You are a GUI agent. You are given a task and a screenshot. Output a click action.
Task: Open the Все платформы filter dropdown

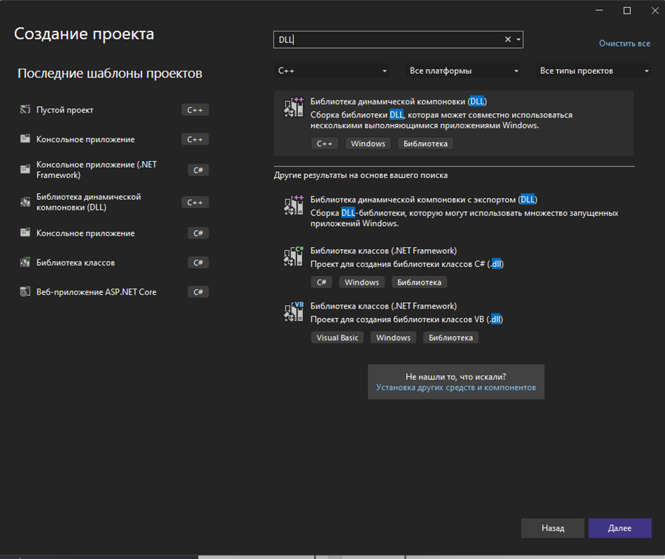pos(463,71)
